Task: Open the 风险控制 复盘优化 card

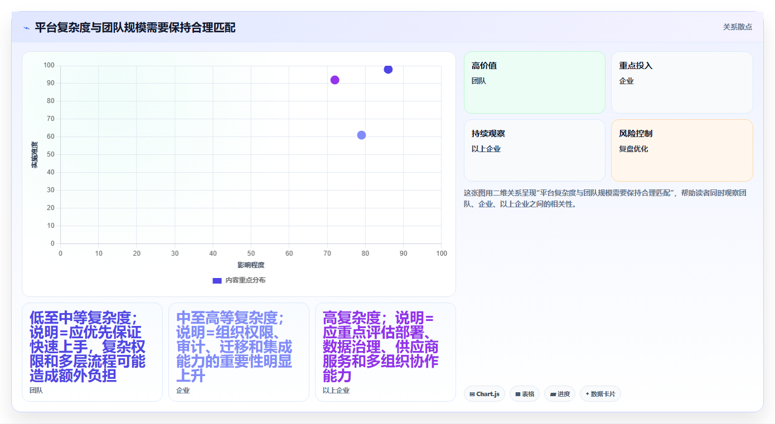Action: [x=682, y=150]
